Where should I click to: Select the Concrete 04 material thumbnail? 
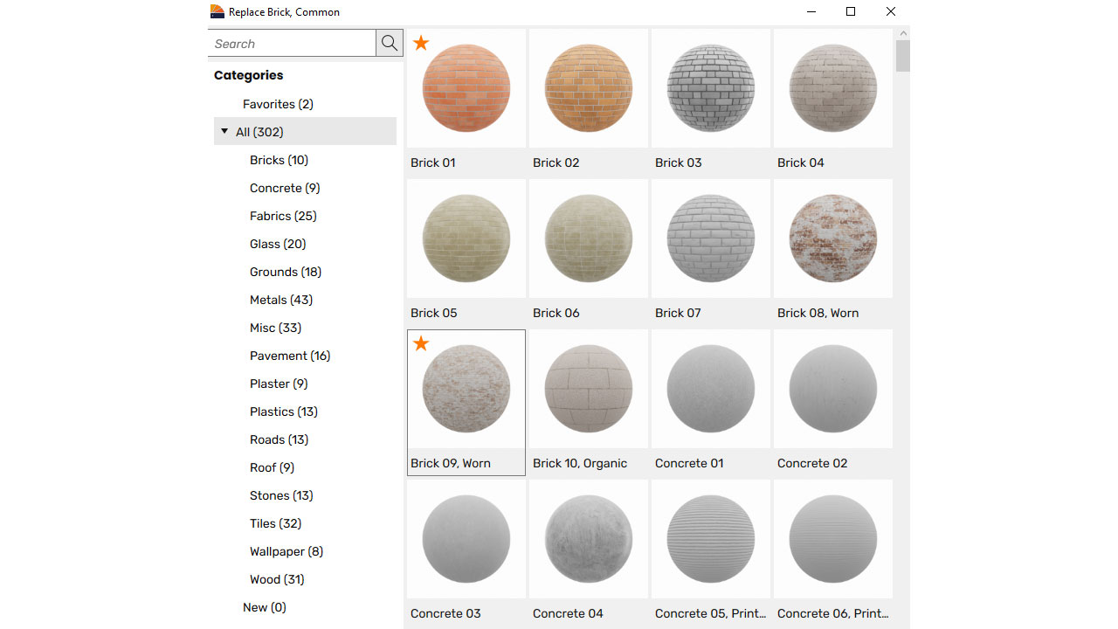(589, 539)
